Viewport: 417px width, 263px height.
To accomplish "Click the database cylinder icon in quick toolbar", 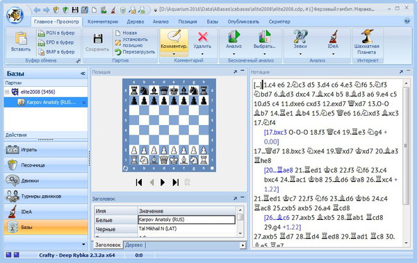I will [x=122, y=10].
